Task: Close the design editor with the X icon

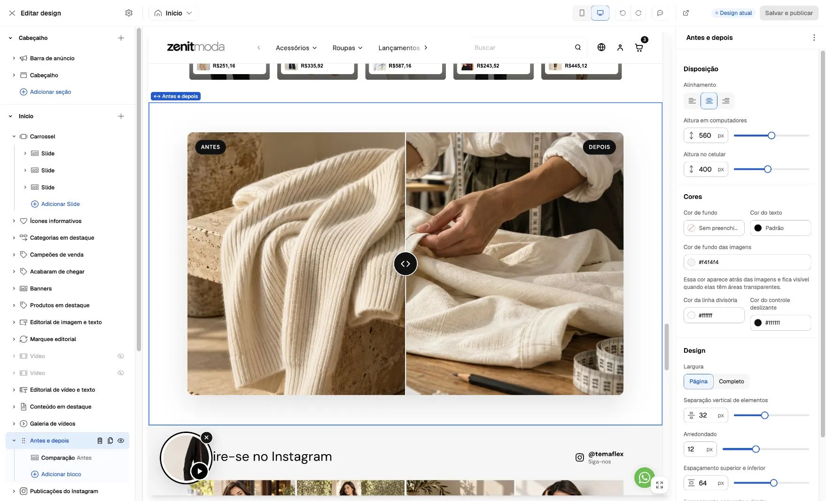Action: point(12,13)
